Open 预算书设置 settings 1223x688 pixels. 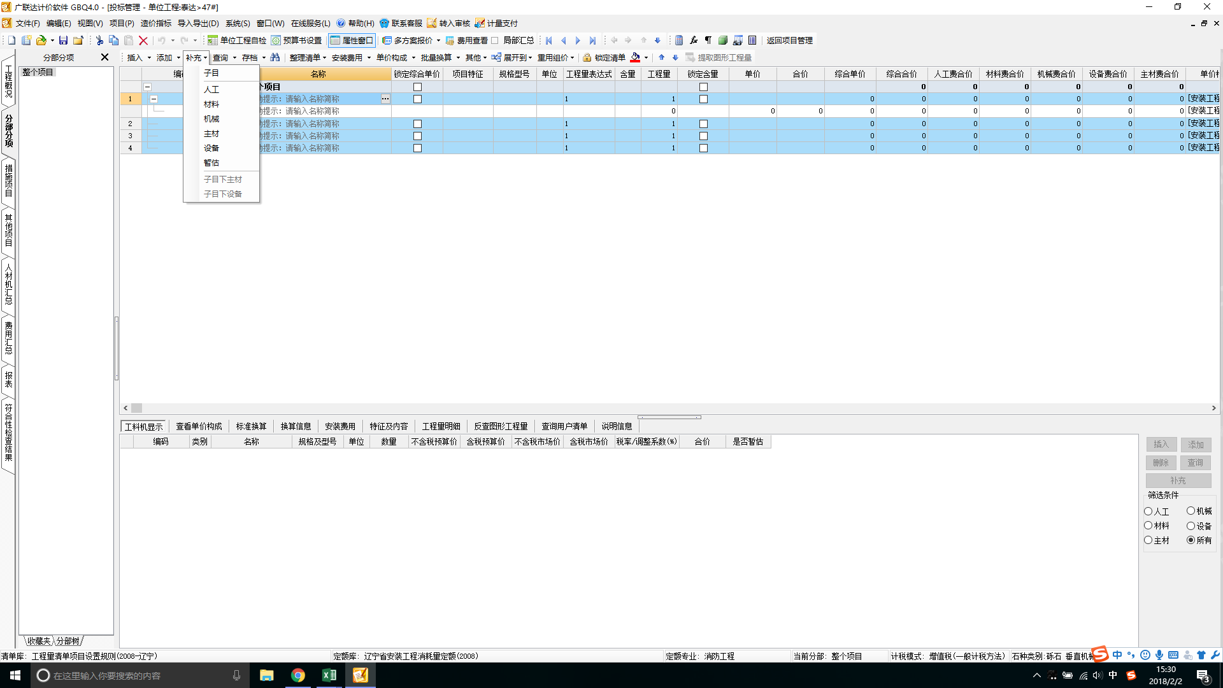[x=296, y=40]
